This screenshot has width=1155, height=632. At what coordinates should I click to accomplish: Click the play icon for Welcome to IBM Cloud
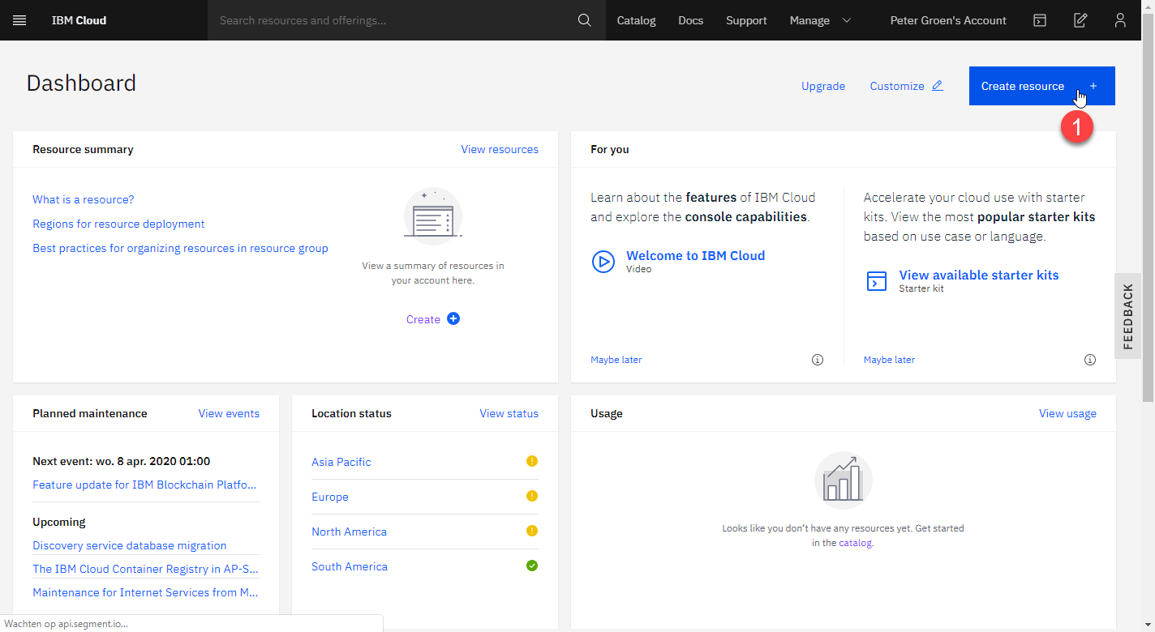click(603, 261)
